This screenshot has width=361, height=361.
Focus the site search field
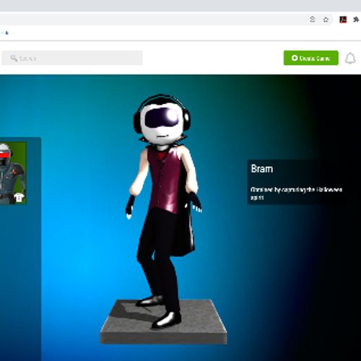[x=72, y=58]
